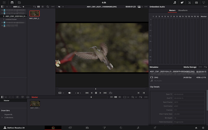Mark In point on the clip

tap(138, 93)
